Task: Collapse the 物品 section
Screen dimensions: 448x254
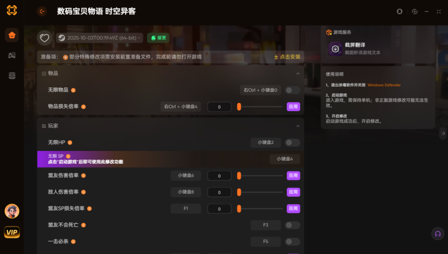Action: click(x=298, y=73)
